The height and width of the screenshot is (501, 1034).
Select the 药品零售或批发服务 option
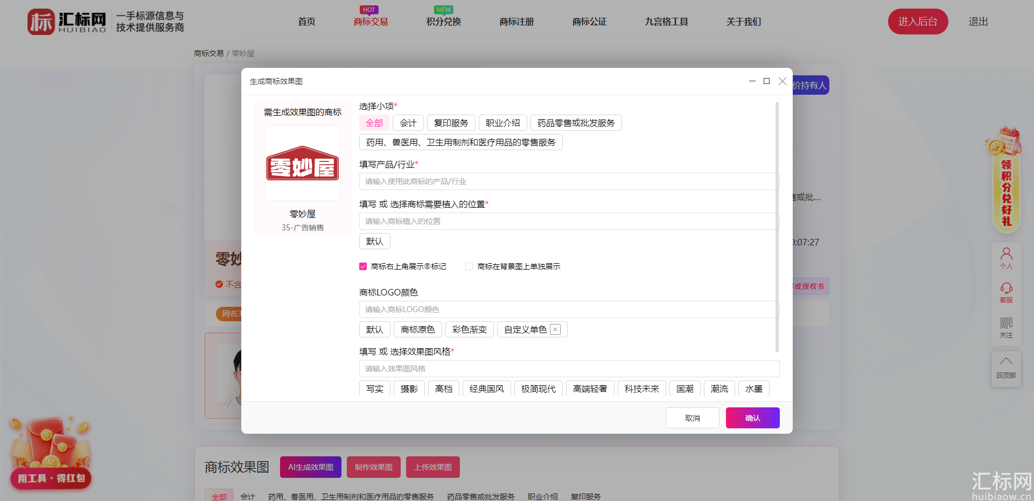pos(576,123)
